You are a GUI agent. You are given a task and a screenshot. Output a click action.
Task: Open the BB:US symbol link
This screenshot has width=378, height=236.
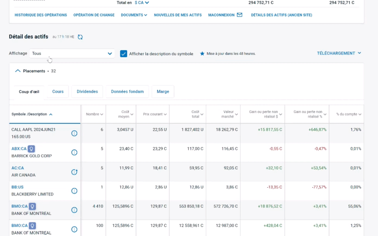[x=17, y=187]
